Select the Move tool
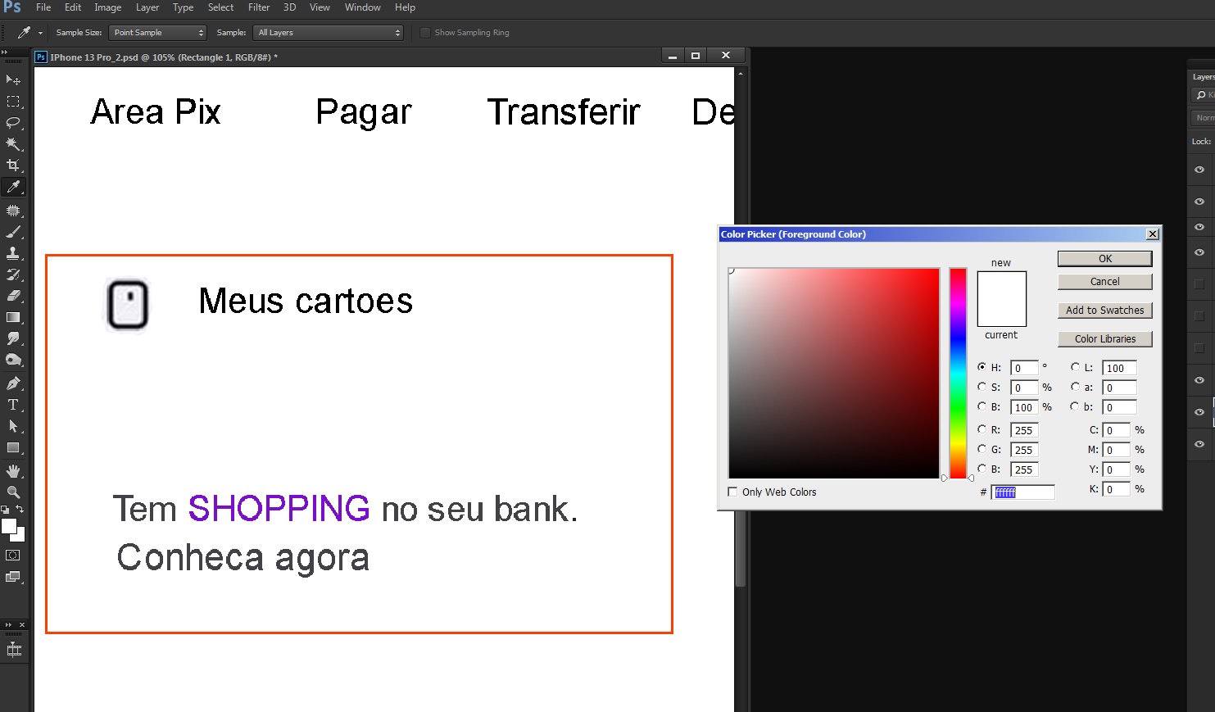 (x=13, y=79)
